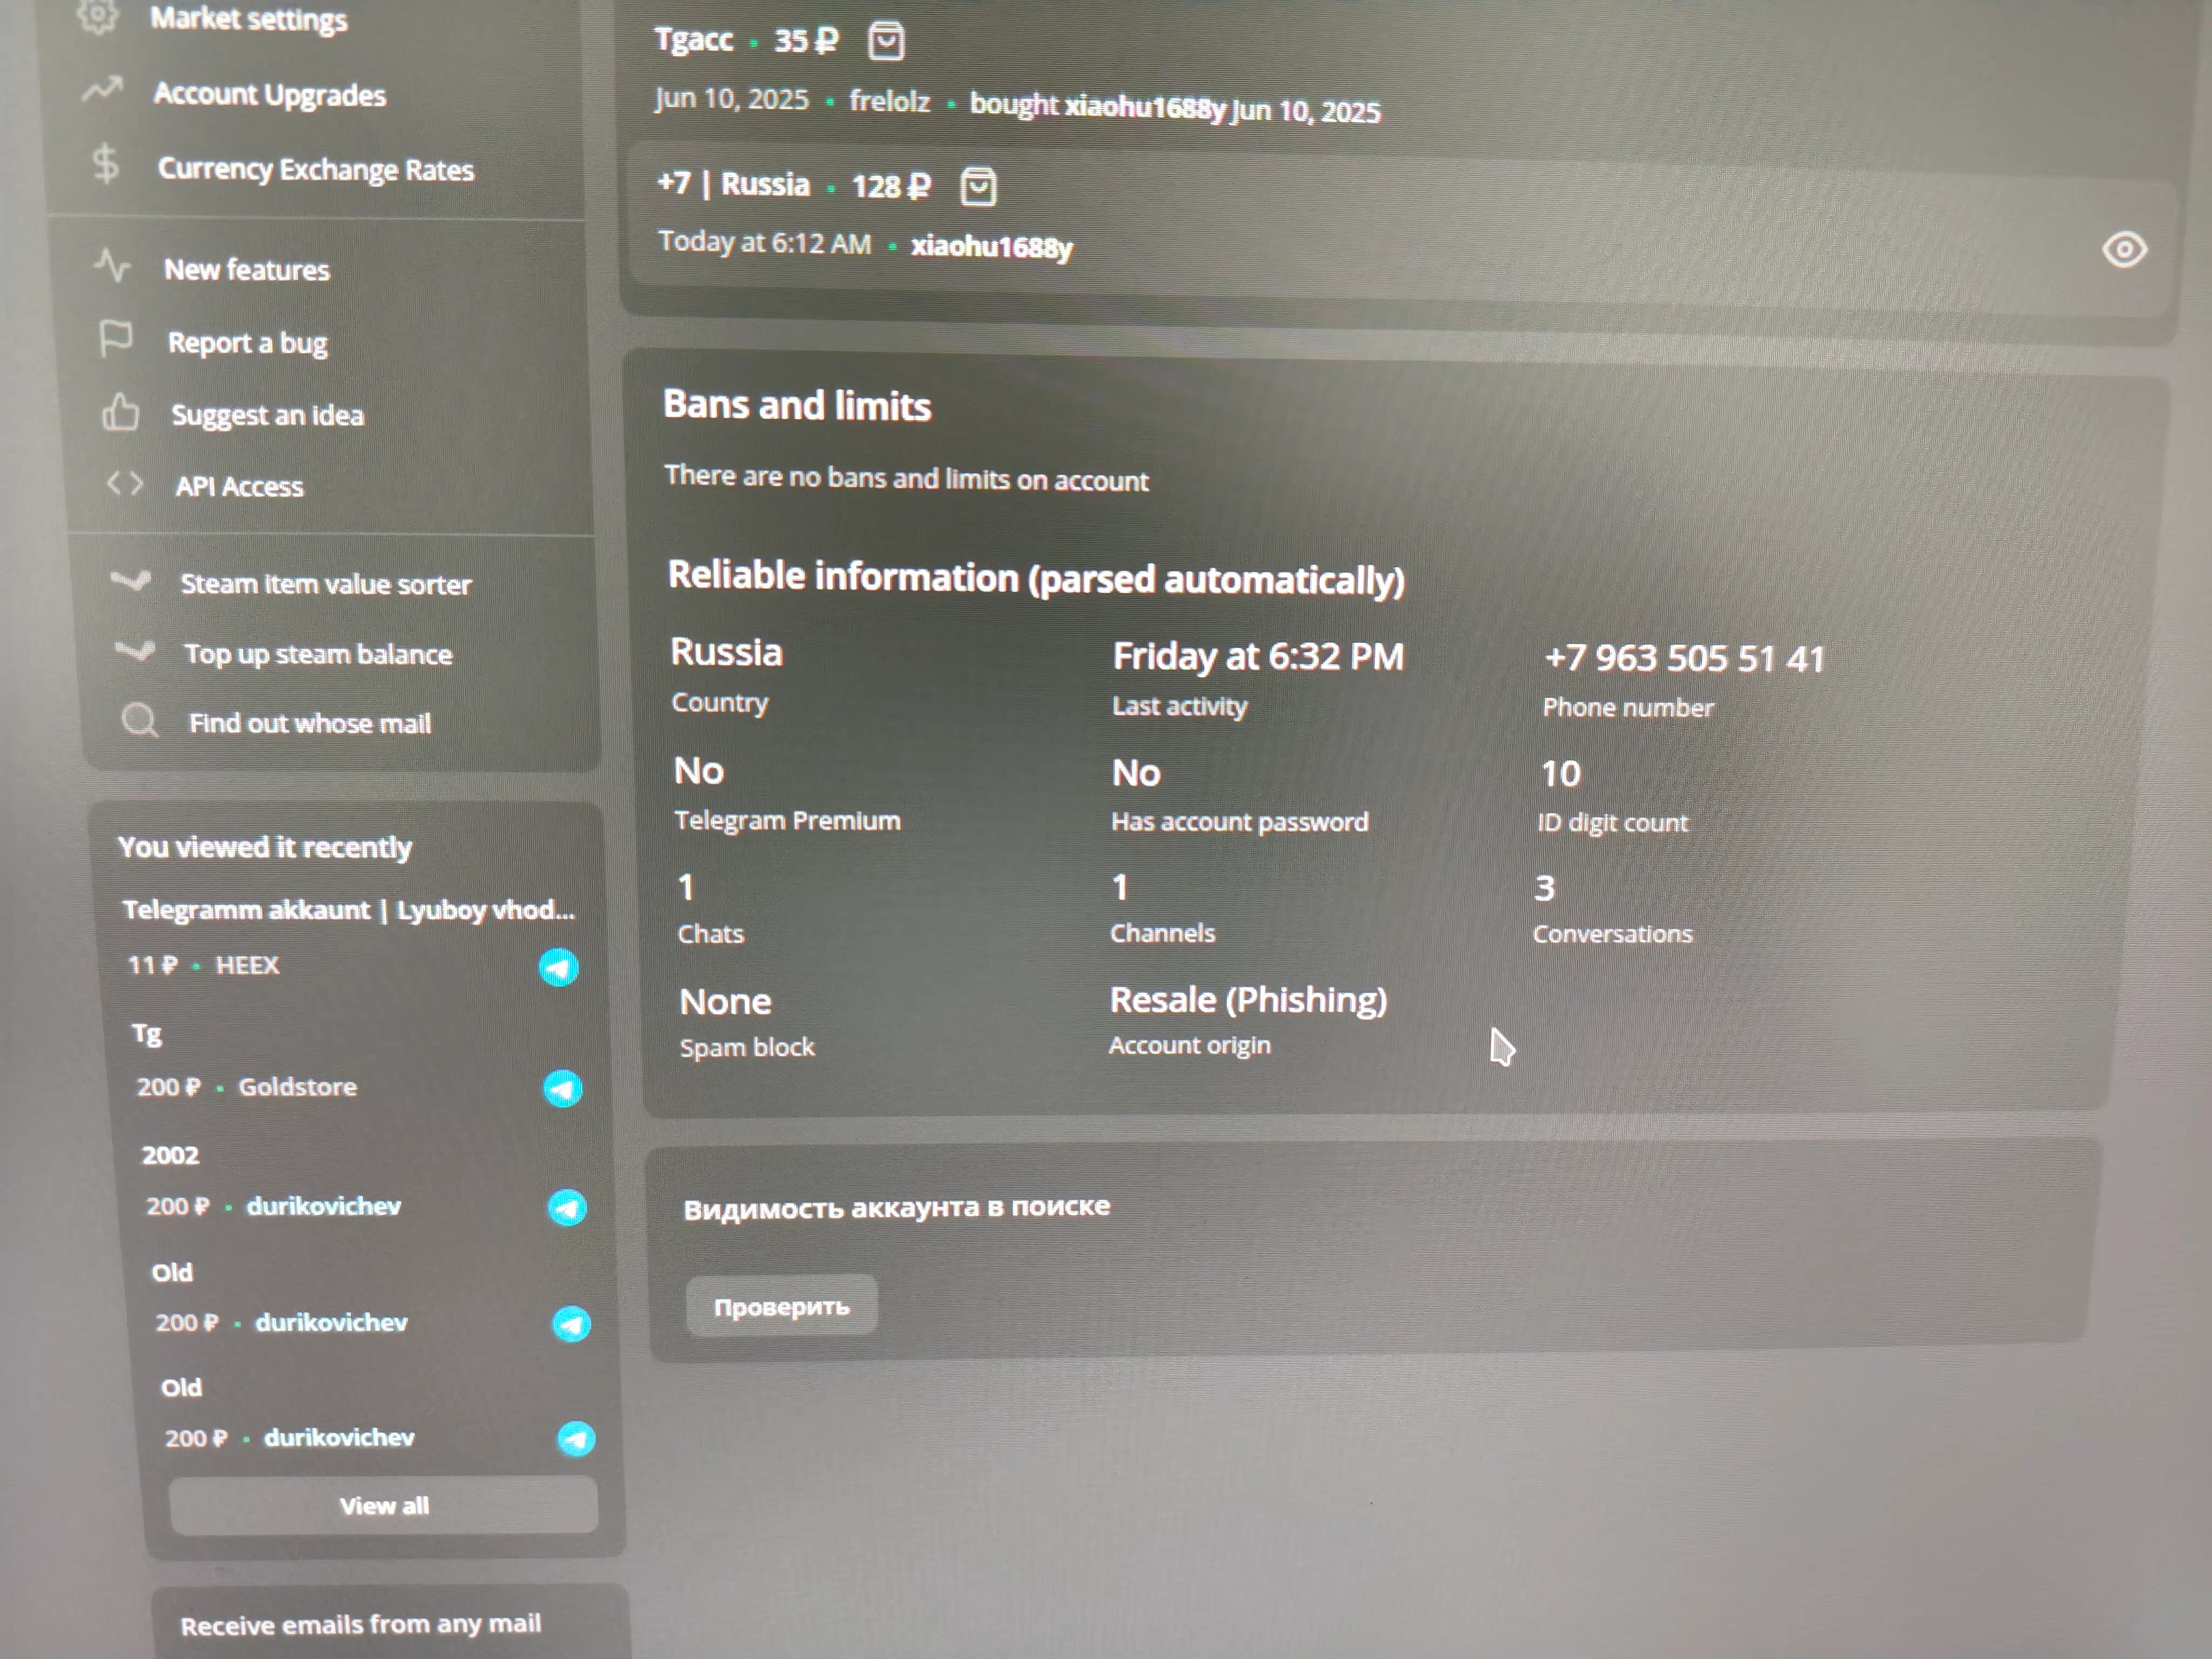
Task: Open Top up steam balance
Action: click(x=319, y=654)
